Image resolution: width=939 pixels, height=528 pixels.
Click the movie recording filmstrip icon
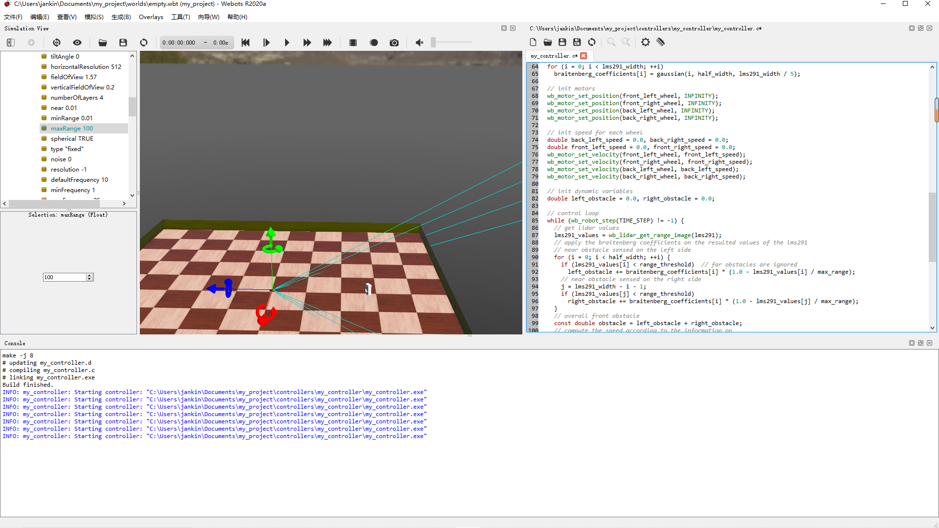(x=353, y=43)
